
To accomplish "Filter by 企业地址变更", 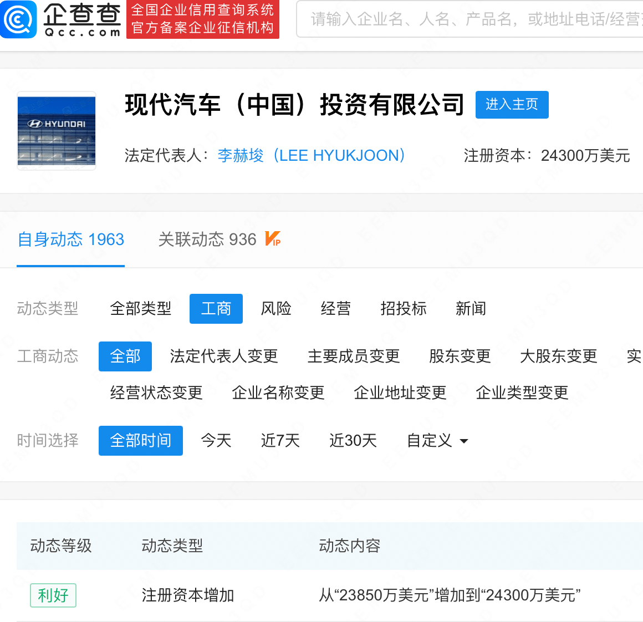I will (x=400, y=393).
